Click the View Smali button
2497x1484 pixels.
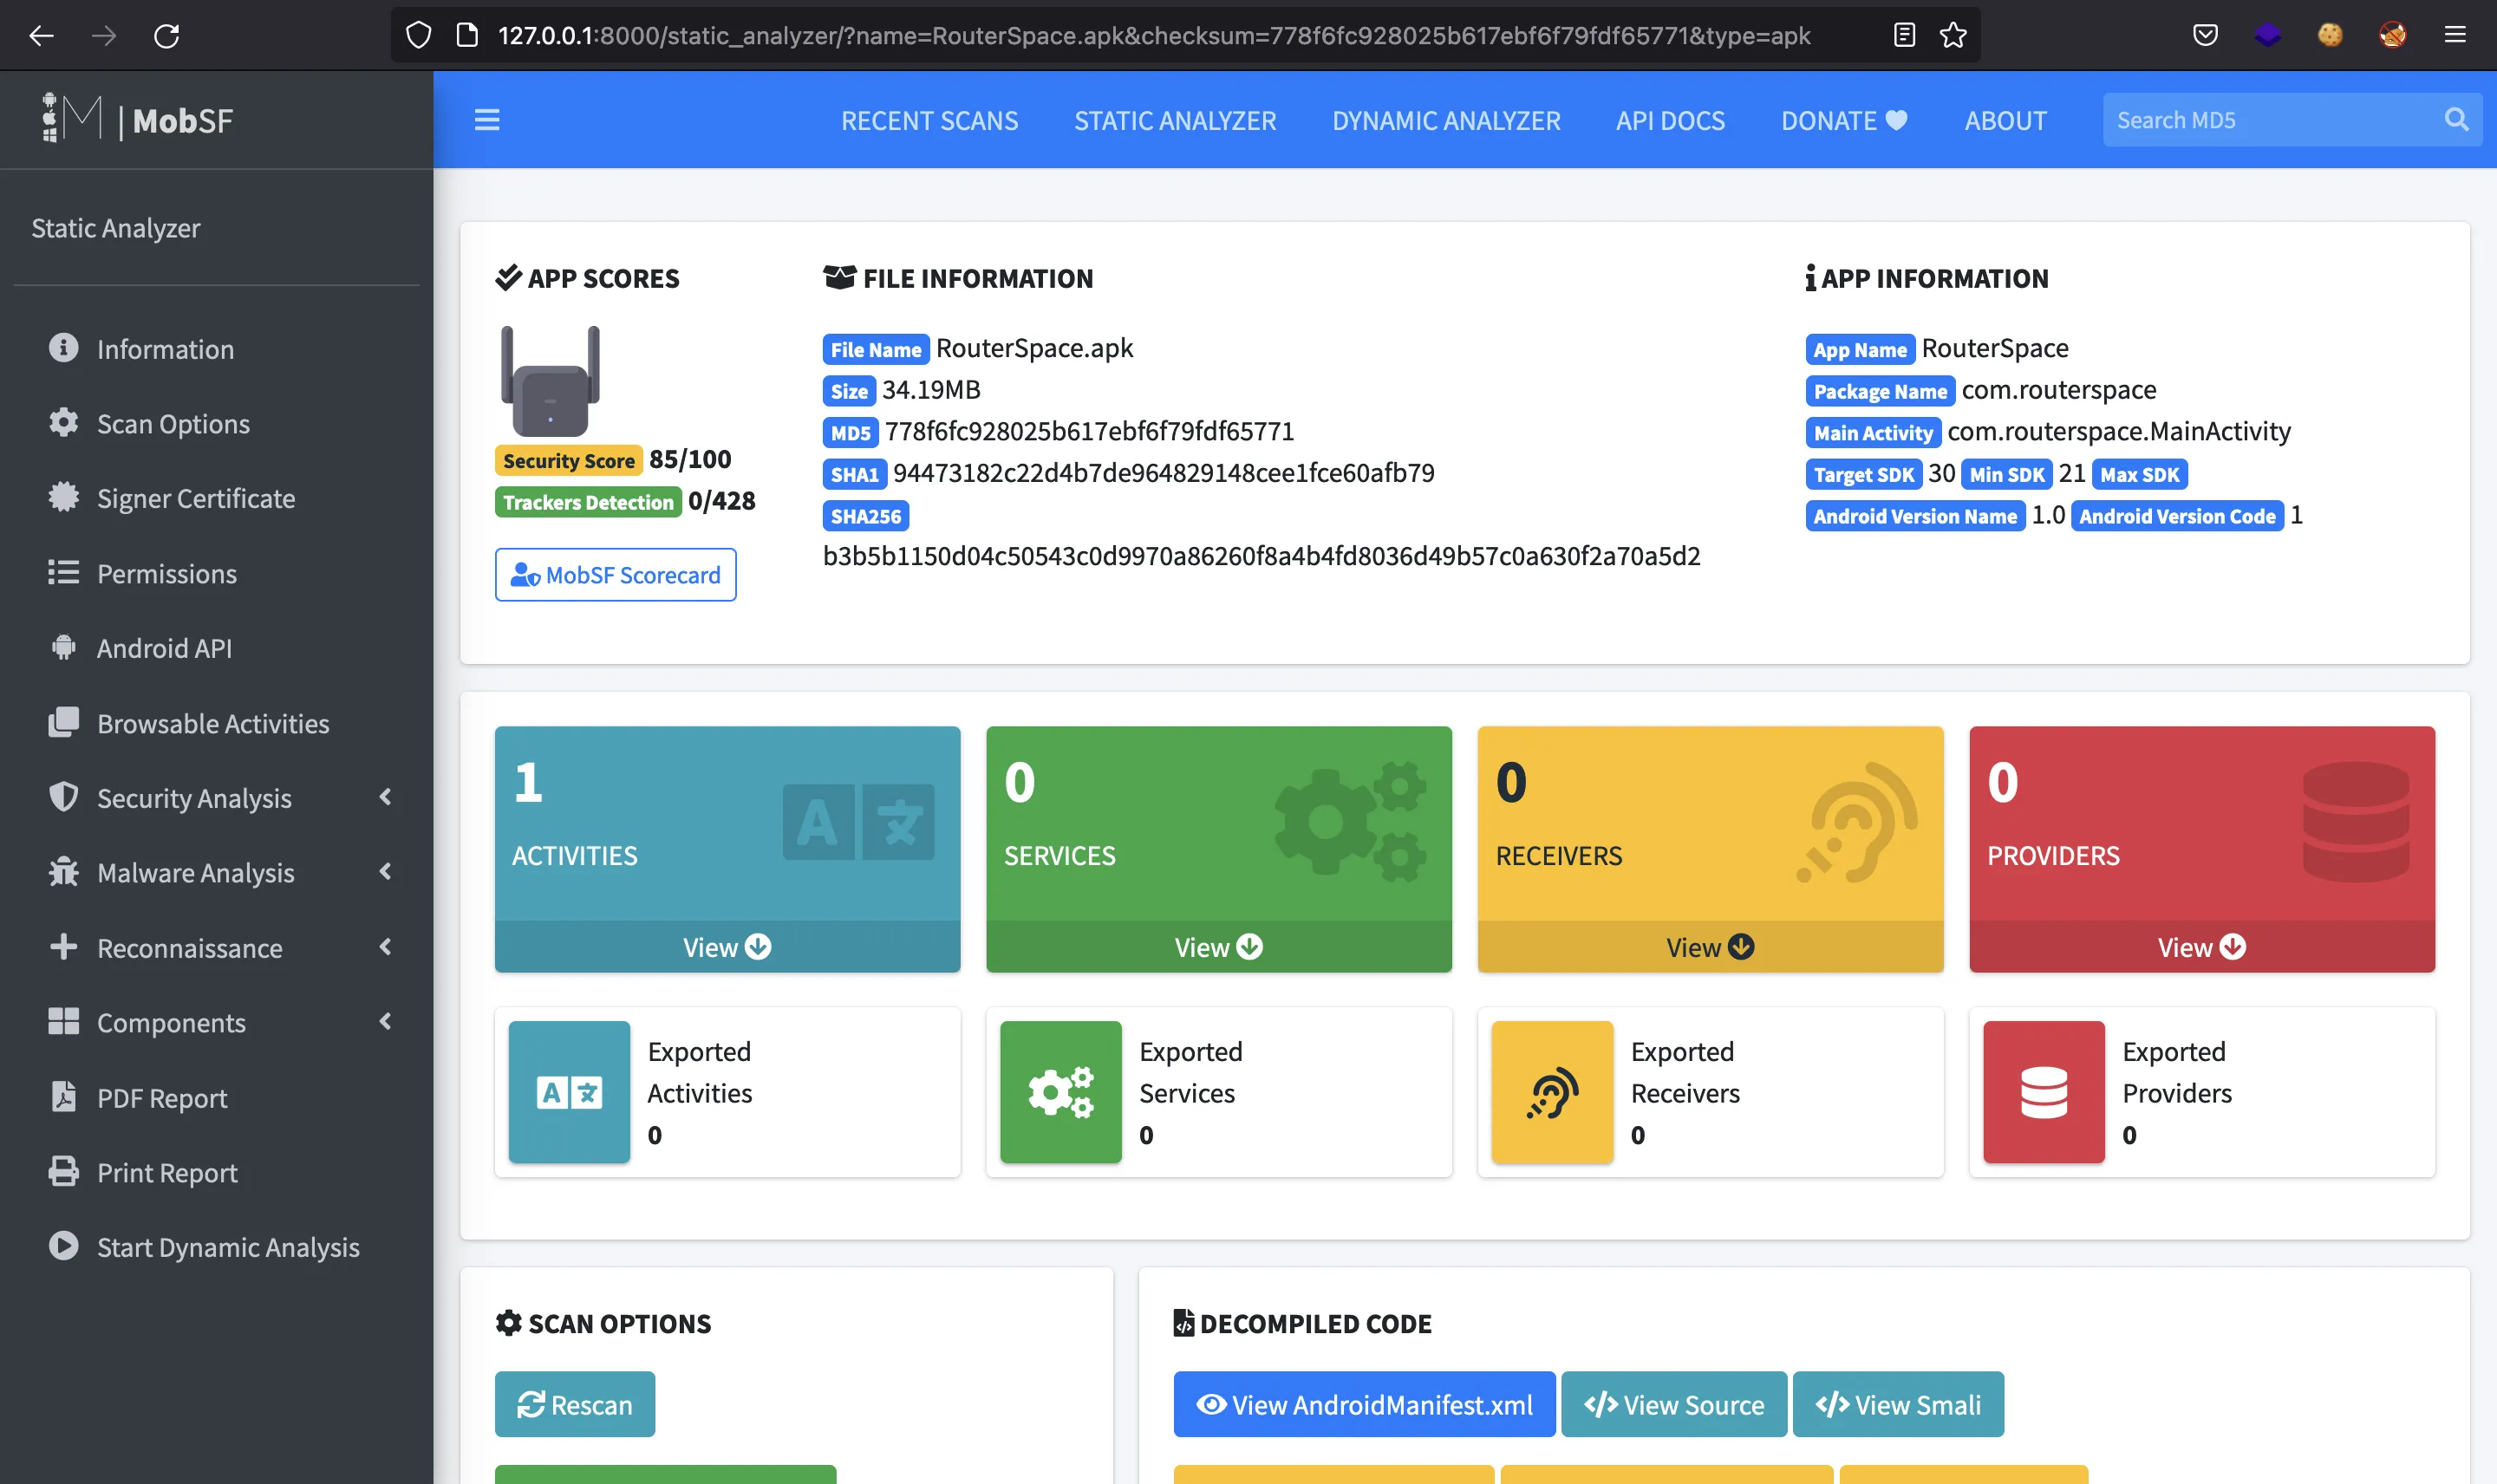click(1898, 1404)
